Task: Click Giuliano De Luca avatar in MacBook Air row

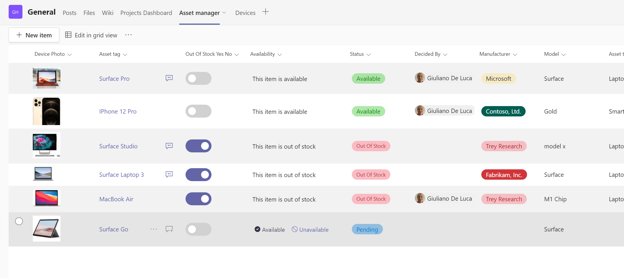Action: pos(420,198)
